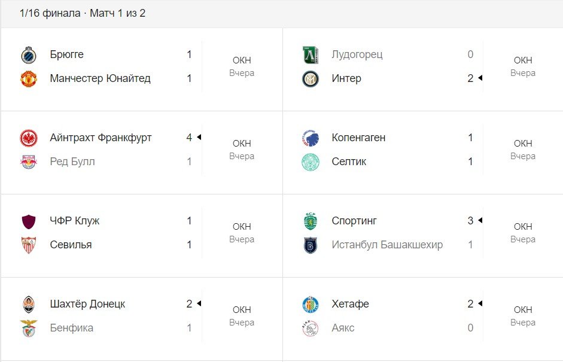Screen dimensions: 563x362
Task: Open the Копенгаген team name link
Action: (x=358, y=138)
